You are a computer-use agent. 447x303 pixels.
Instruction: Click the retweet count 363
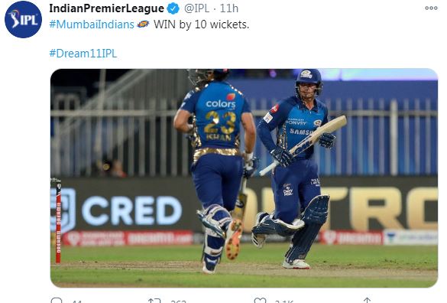coord(179,301)
